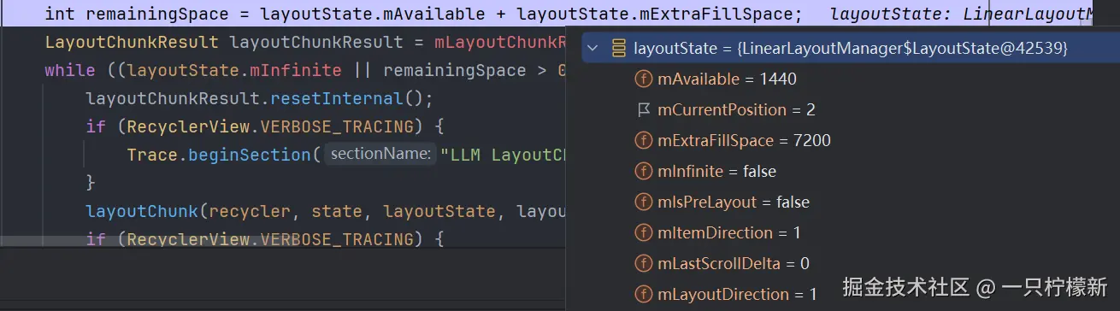Collapse the layoutState tree node

593,48
